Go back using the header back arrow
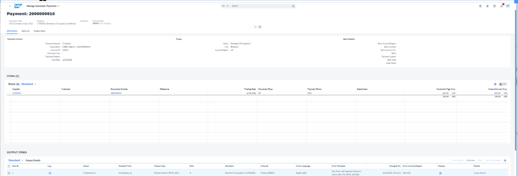518x176 pixels. pos(10,6)
